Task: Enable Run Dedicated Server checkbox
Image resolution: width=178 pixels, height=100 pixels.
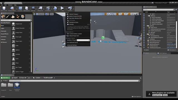Action: pyautogui.click(x=66, y=42)
